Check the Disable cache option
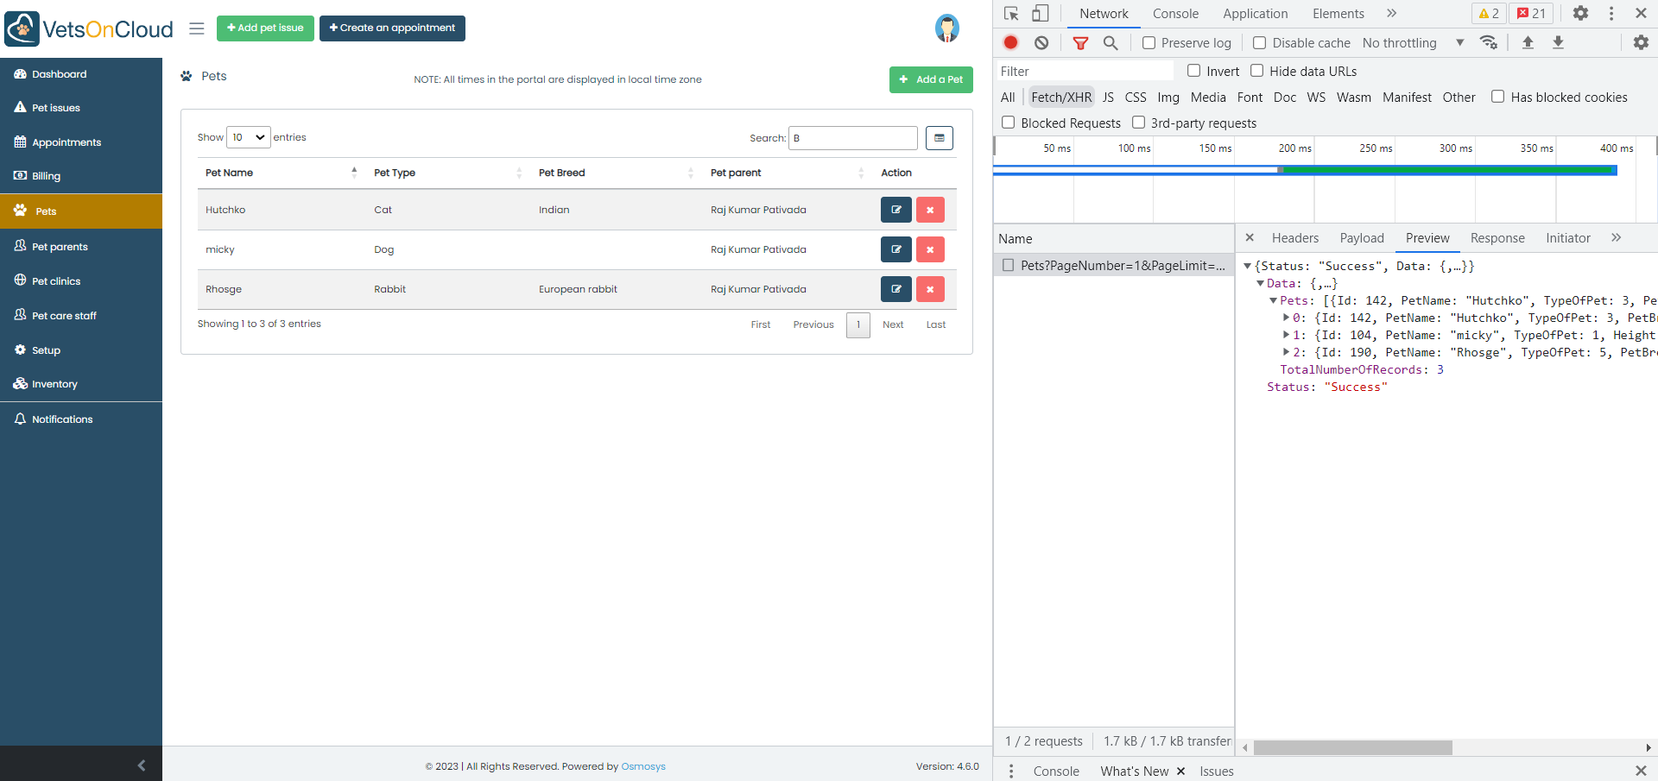This screenshot has width=1658, height=781. [1260, 43]
